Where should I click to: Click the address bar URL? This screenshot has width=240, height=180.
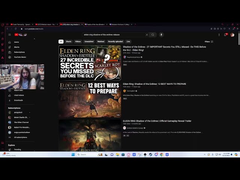coord(34,29)
